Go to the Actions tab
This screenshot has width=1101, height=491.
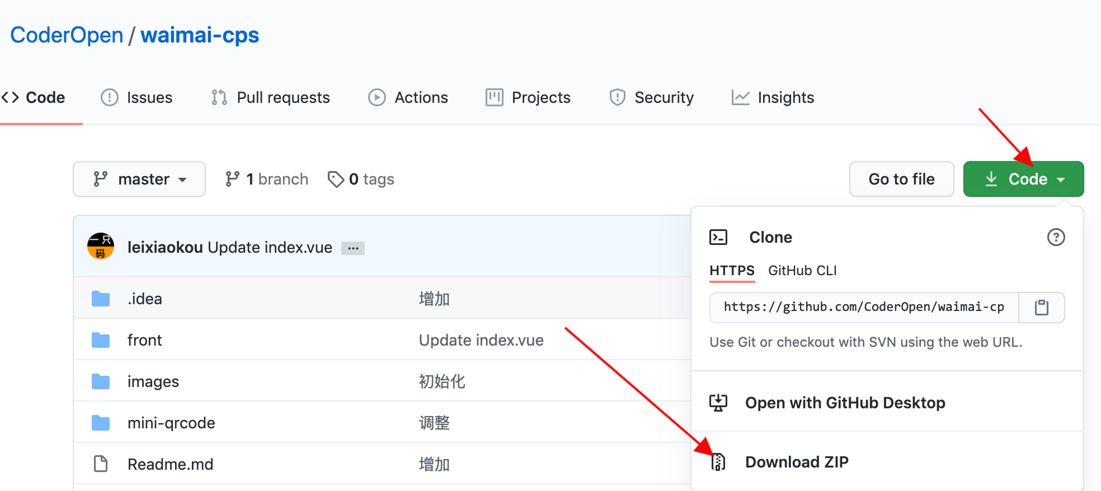click(x=408, y=97)
